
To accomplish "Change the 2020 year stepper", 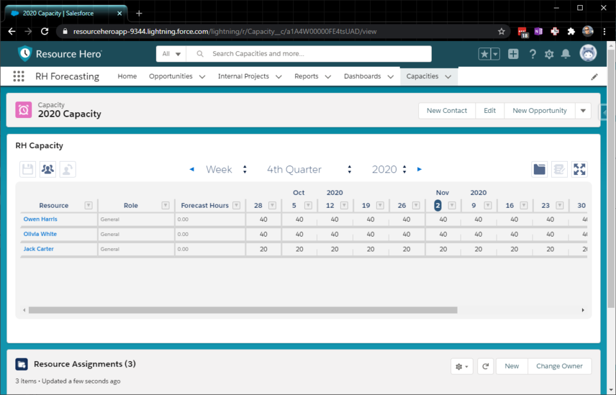I will 404,169.
